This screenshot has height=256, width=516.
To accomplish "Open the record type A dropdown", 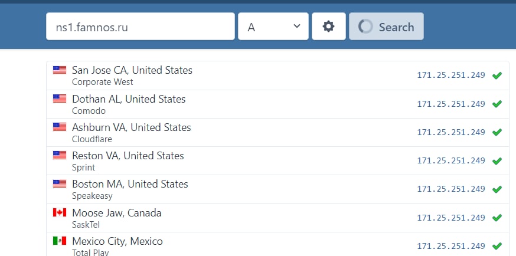I will [273, 27].
